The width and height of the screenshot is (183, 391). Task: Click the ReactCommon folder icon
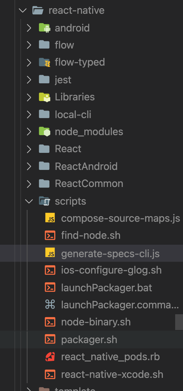(44, 183)
